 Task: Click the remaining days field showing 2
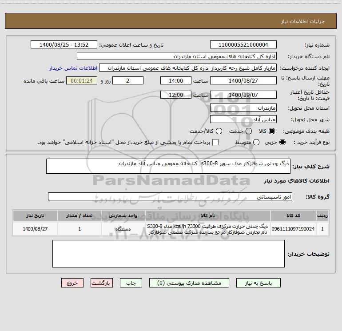click(128, 80)
